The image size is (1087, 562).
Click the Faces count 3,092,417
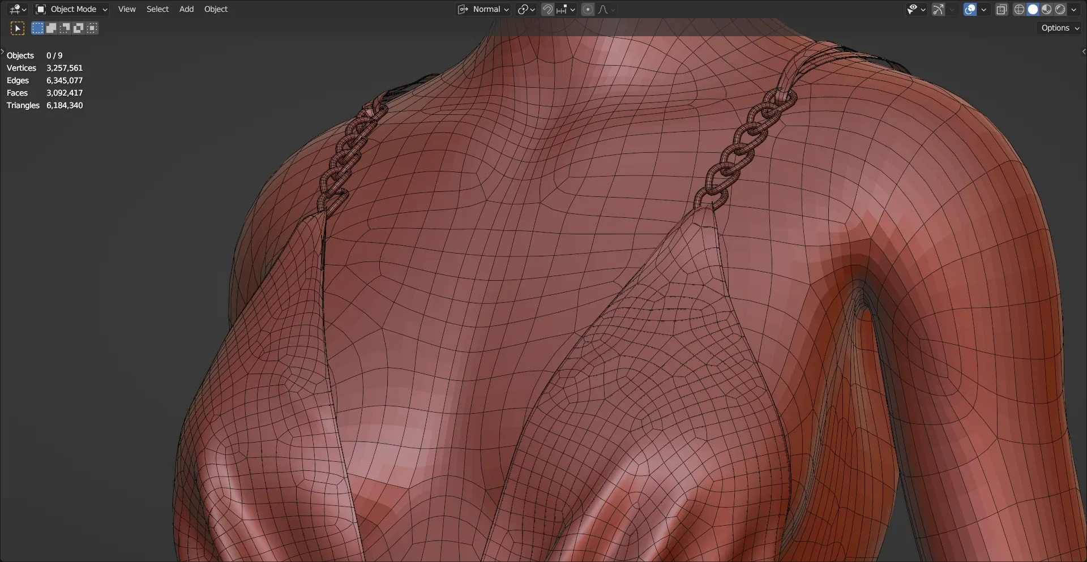(x=65, y=93)
